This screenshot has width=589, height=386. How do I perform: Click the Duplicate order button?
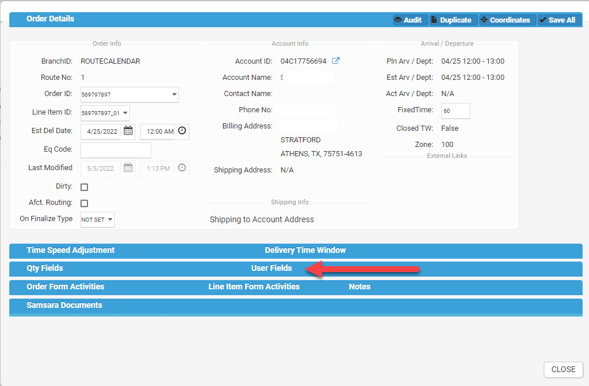click(453, 20)
